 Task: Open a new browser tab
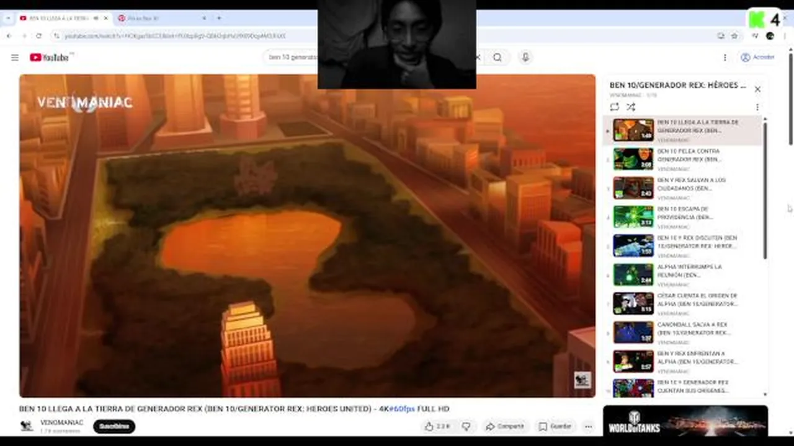click(x=219, y=18)
